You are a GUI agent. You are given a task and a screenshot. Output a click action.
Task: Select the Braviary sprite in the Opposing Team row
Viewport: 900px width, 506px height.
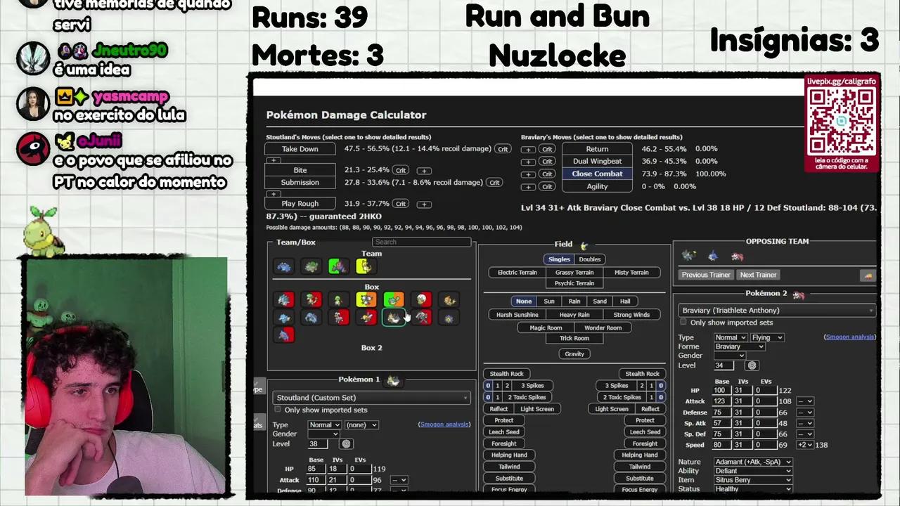coord(737,257)
